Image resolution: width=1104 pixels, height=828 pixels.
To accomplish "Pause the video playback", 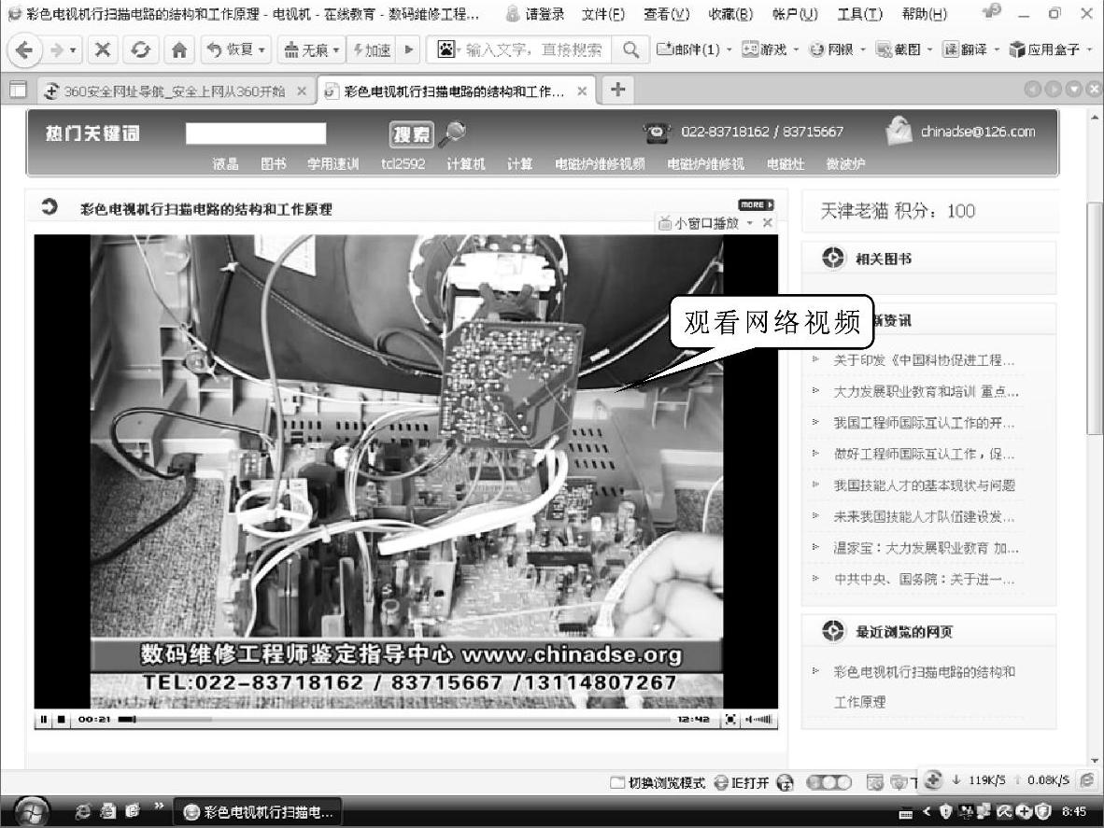I will pyautogui.click(x=44, y=719).
